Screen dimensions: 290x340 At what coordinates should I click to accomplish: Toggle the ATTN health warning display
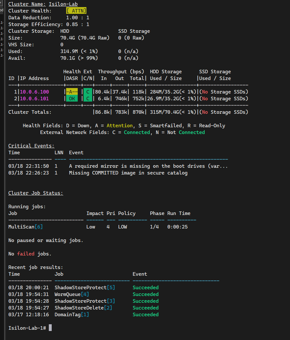pos(76,10)
